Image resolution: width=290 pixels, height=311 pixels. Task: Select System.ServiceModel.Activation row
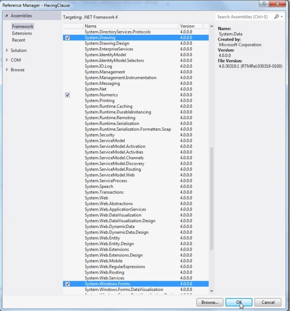tap(136, 146)
